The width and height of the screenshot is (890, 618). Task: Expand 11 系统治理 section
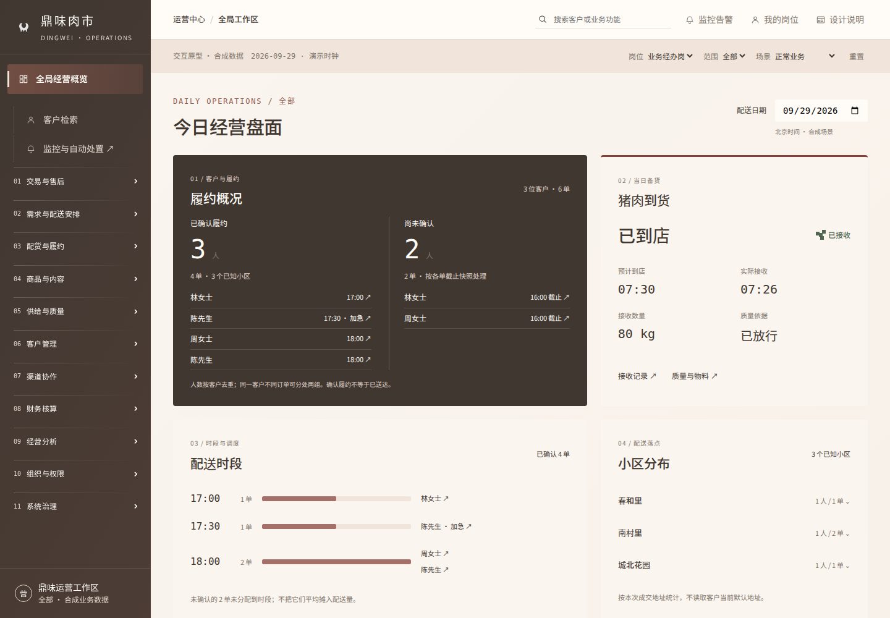(x=75, y=507)
